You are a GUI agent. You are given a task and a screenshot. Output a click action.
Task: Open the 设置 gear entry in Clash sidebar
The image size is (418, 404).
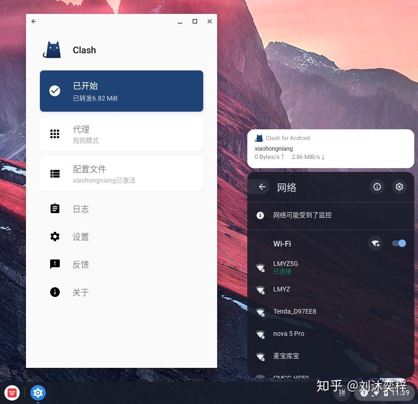pyautogui.click(x=55, y=236)
